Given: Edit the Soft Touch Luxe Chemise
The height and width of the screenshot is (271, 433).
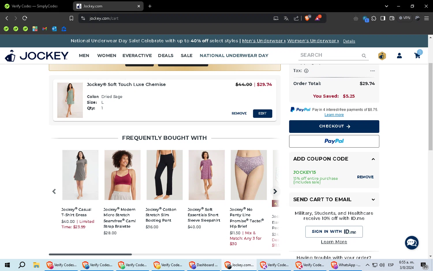Looking at the screenshot, I should (x=262, y=114).
